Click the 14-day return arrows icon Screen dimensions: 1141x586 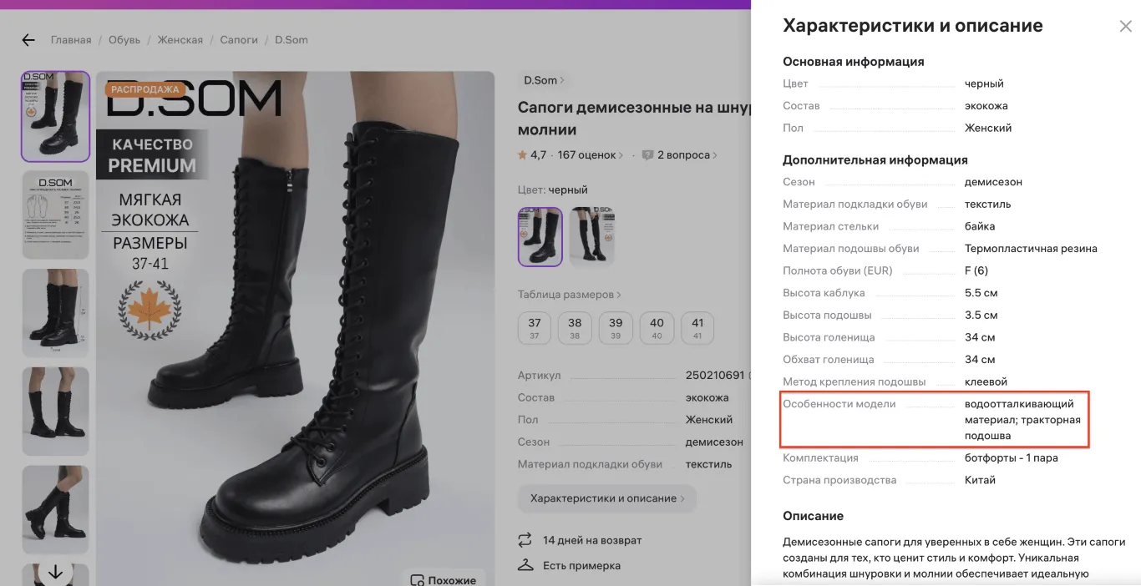(x=525, y=540)
